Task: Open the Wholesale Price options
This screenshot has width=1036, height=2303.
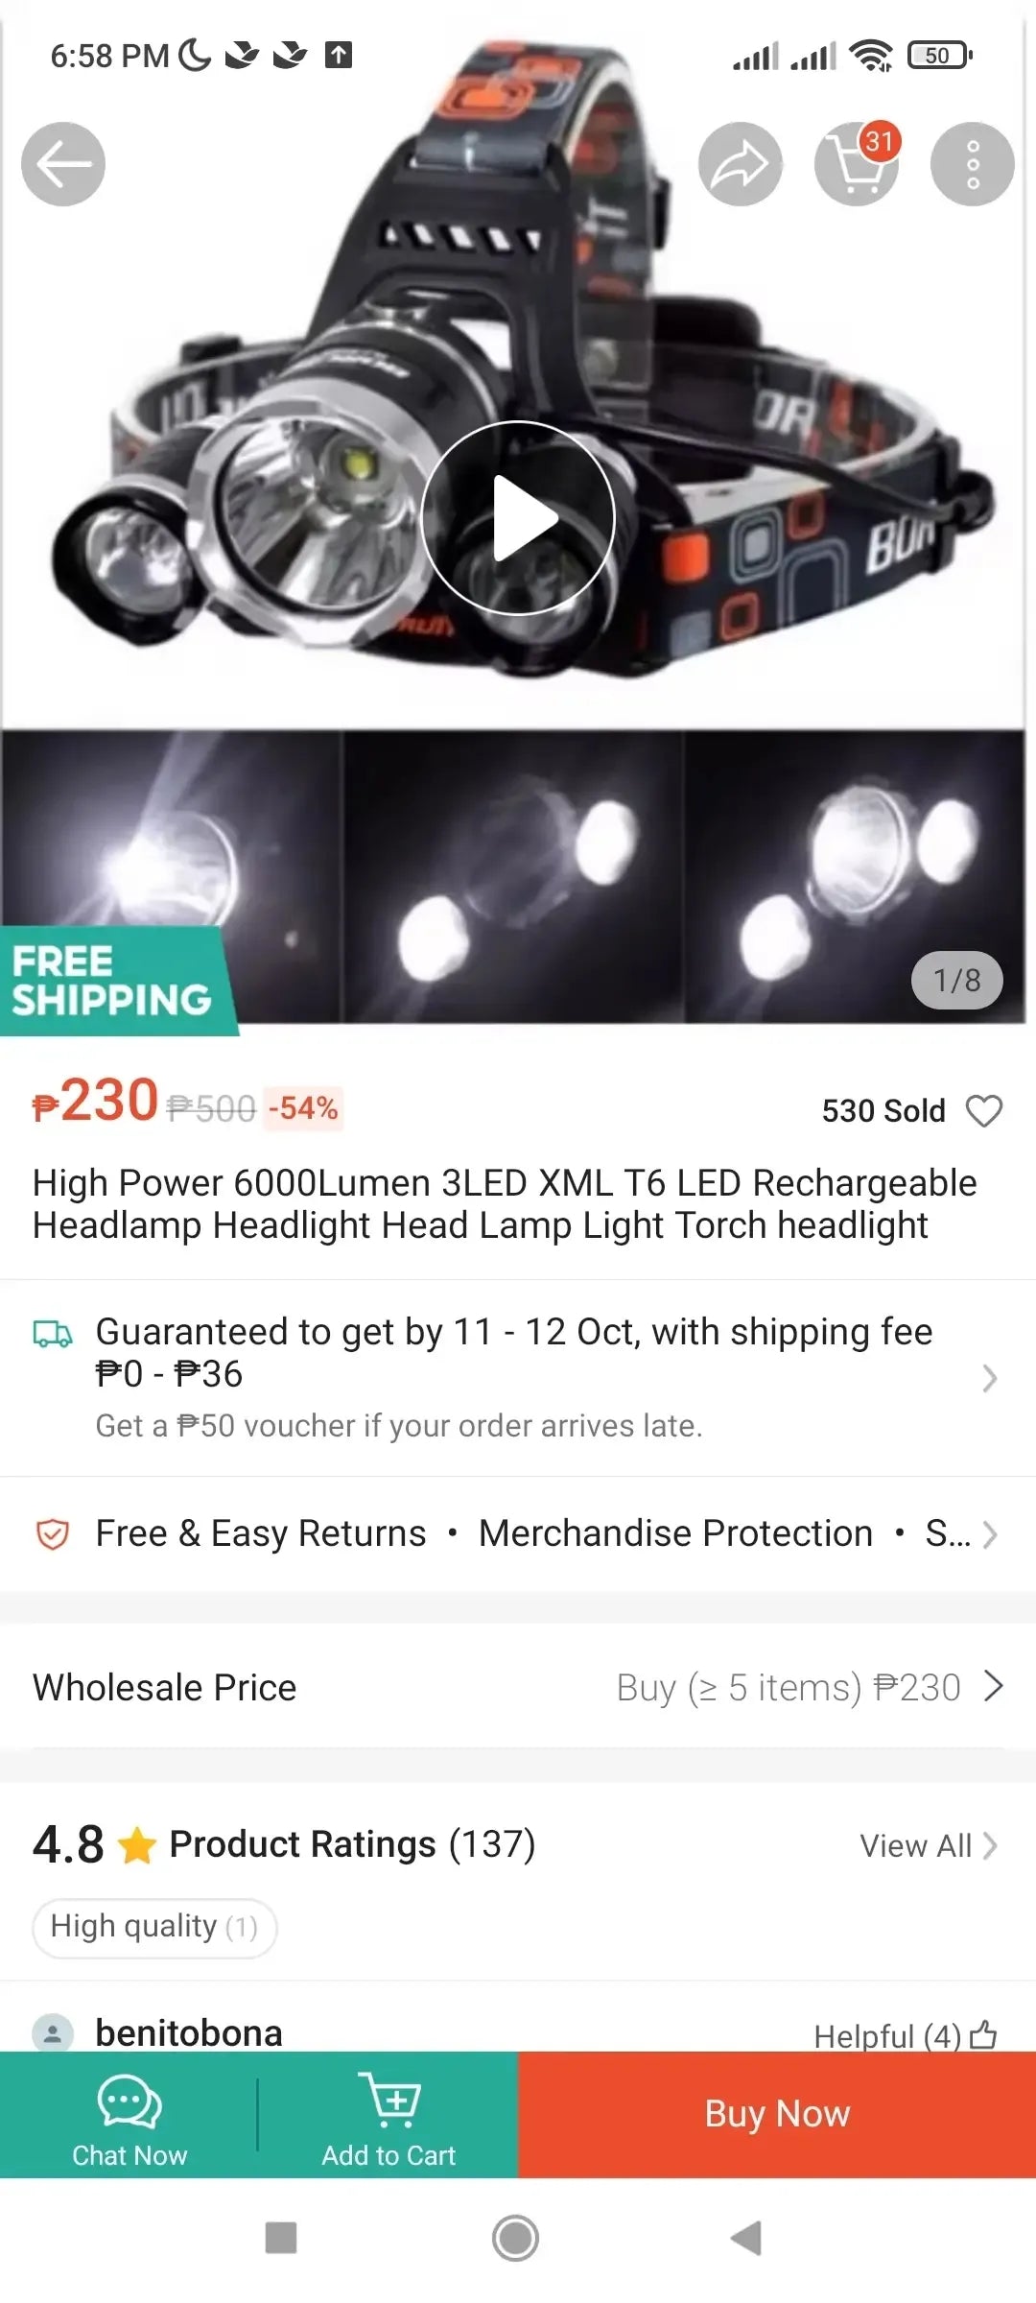Action: (993, 1686)
